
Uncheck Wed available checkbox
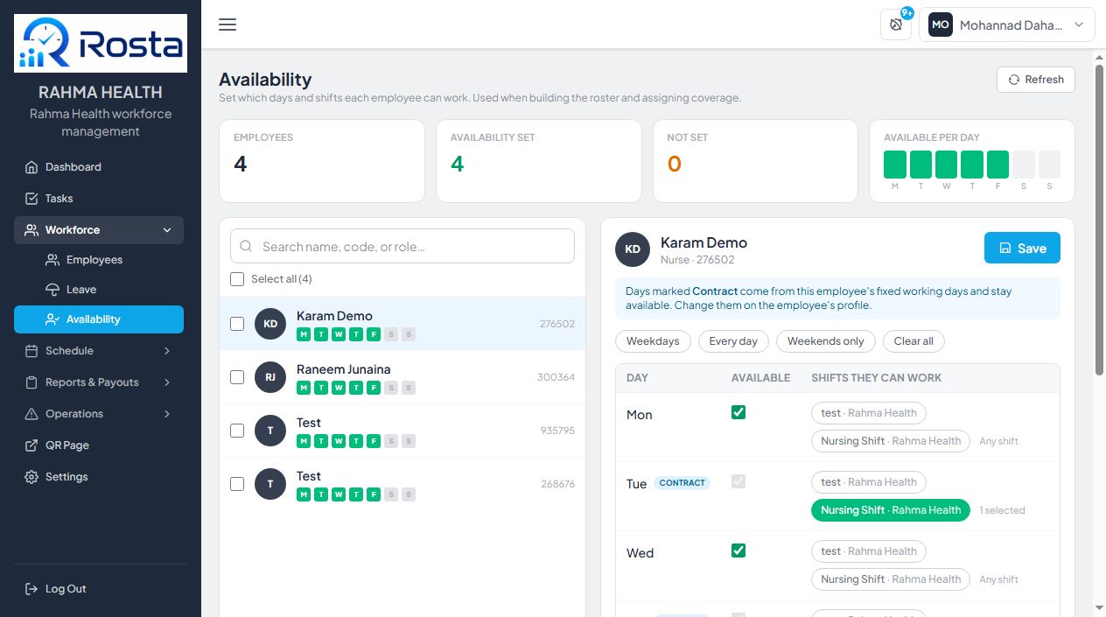[738, 550]
